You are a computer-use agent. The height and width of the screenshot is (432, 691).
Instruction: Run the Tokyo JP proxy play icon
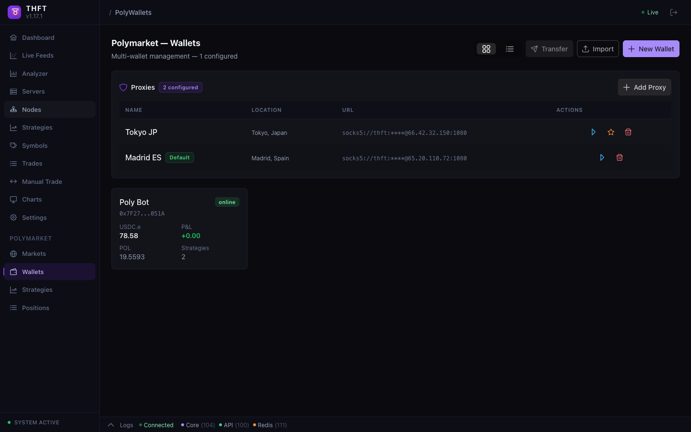(594, 132)
